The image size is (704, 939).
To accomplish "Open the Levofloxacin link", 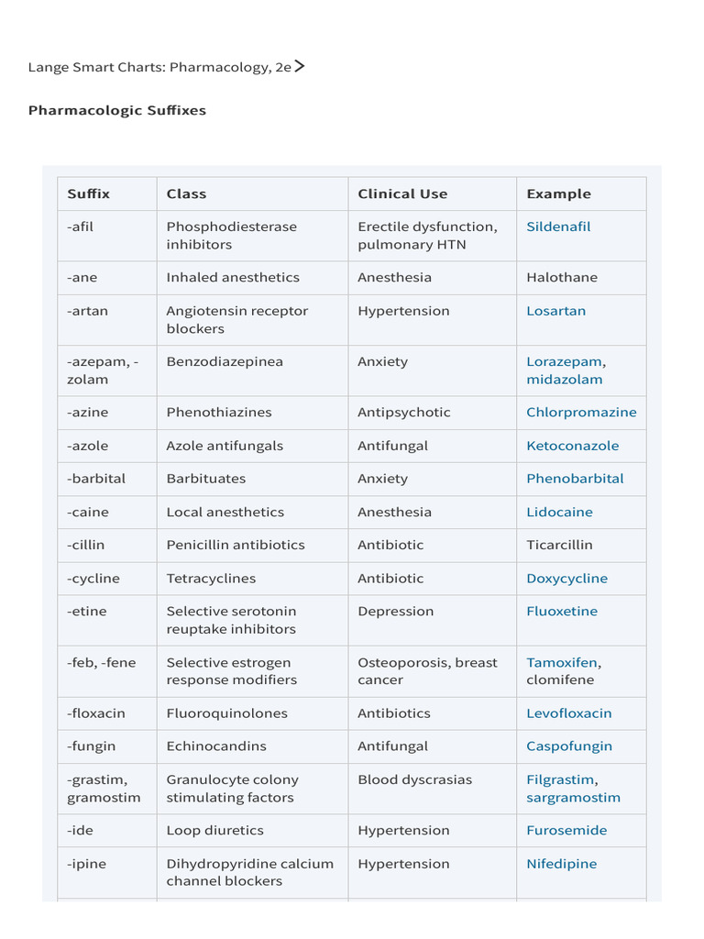I will pyautogui.click(x=569, y=713).
